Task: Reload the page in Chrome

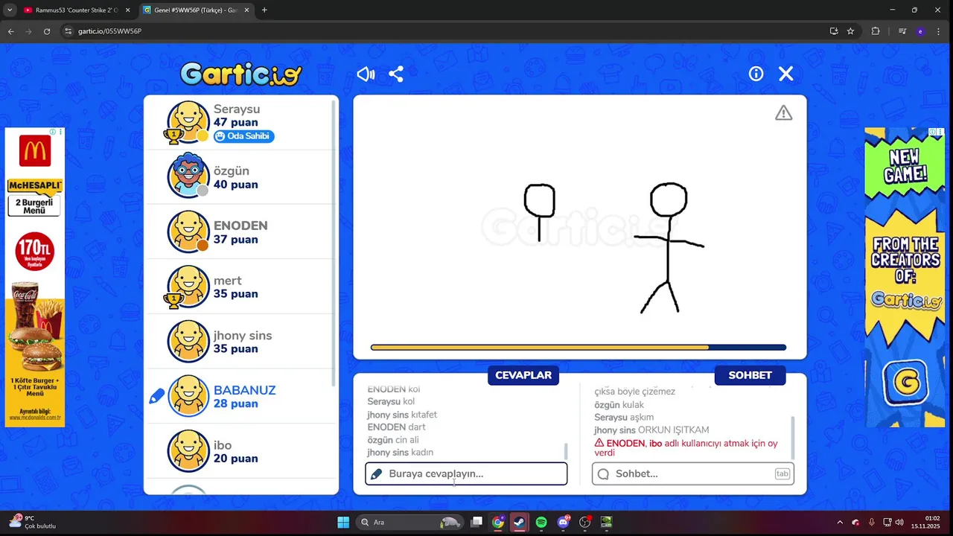Action: (47, 31)
